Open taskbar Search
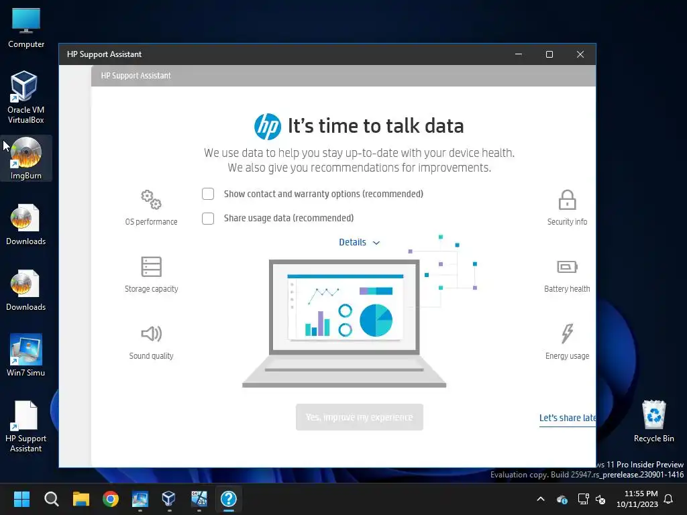The image size is (687, 515). [51, 499]
